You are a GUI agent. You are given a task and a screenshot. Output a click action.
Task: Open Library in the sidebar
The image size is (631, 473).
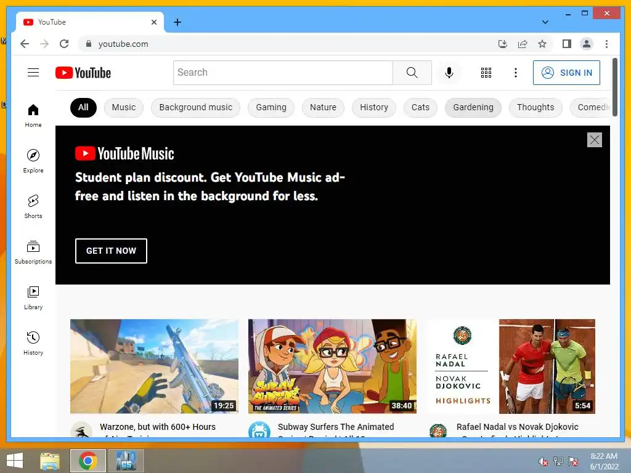coord(33,297)
